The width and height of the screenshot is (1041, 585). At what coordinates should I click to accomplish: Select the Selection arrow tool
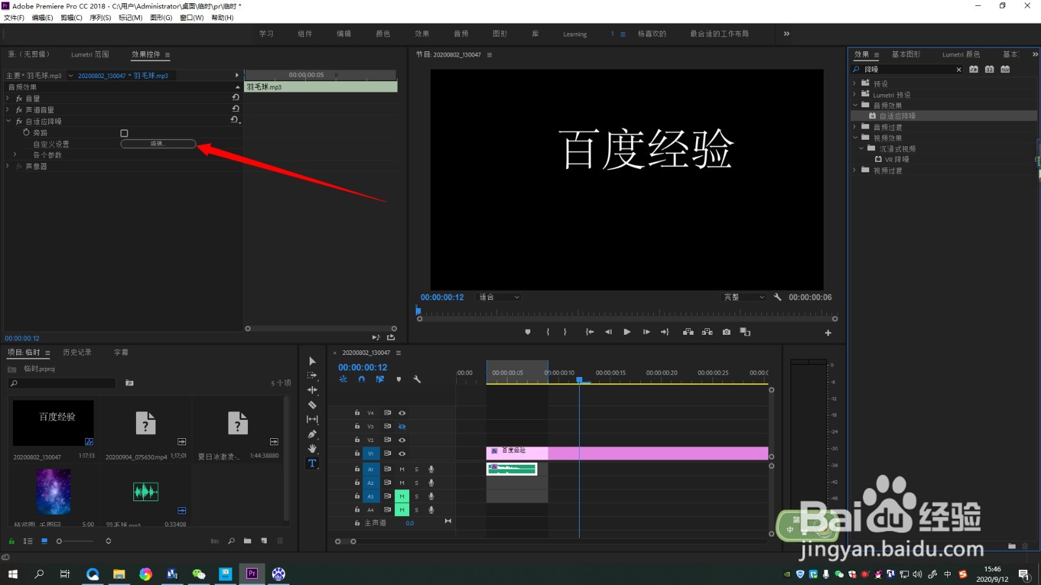click(x=312, y=361)
